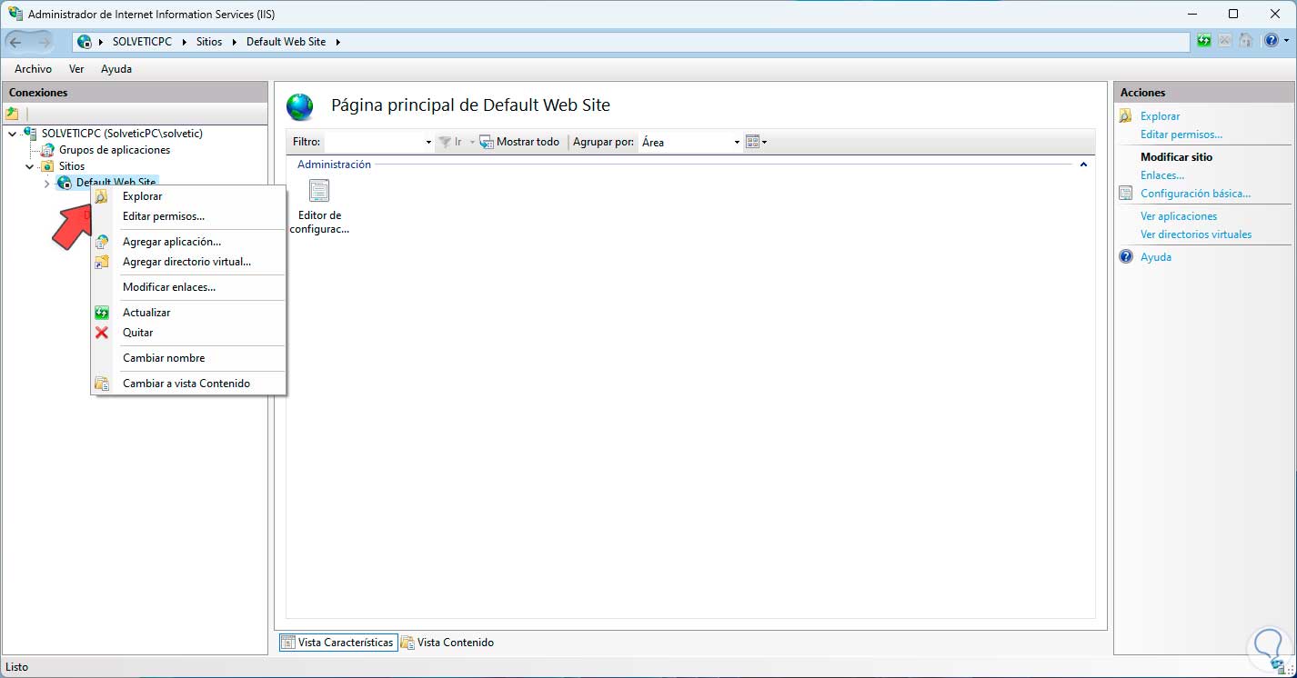Click the green refresh page icon in the address toolbar
Screen dimensions: 1297x678
1204,41
